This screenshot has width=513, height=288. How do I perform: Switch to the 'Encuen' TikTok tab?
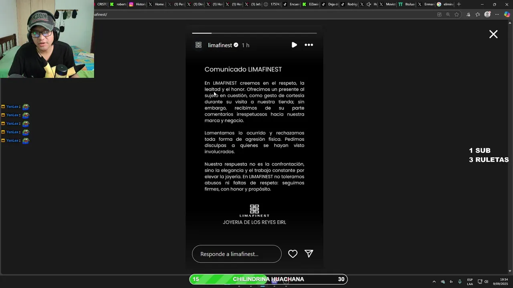(x=291, y=4)
